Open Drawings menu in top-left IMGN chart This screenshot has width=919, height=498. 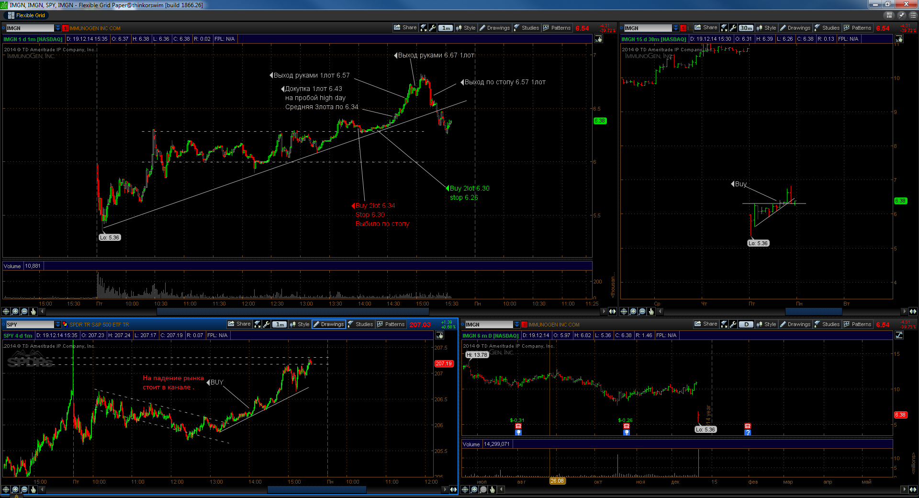(x=495, y=28)
